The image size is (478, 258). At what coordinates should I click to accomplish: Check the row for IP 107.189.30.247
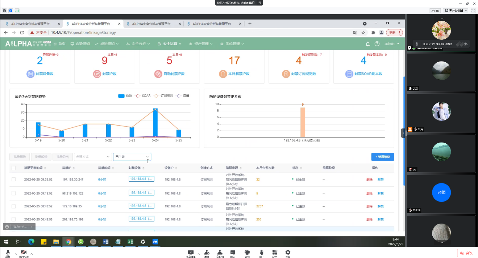tap(14, 179)
